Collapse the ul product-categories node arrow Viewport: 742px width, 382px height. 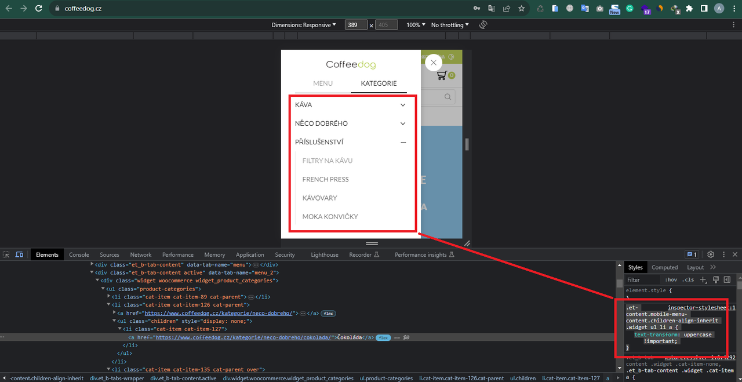tap(104, 289)
